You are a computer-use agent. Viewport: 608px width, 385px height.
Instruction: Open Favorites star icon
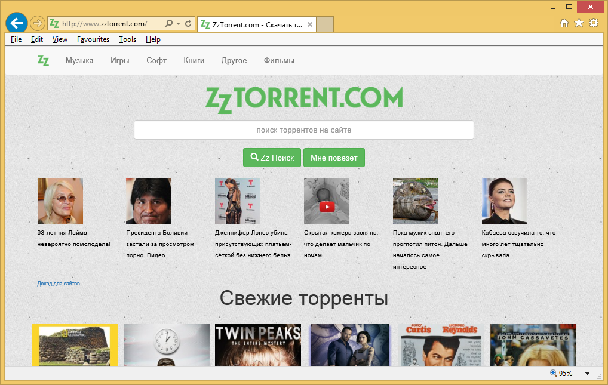[x=579, y=23]
